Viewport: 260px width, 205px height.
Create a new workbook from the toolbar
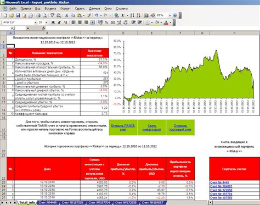(x=5, y=15)
